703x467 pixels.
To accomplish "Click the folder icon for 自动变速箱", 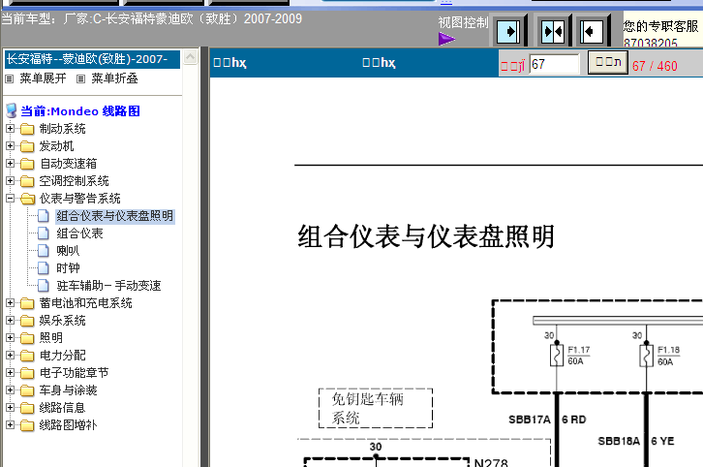I will pos(27,164).
